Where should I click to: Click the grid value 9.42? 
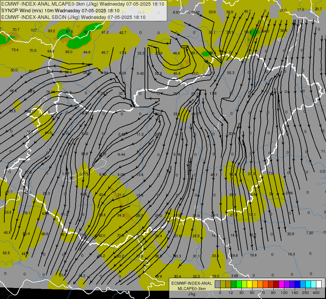pyautogui.click(x=140, y=73)
